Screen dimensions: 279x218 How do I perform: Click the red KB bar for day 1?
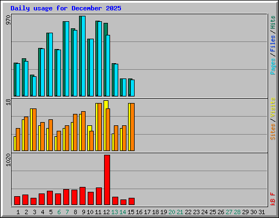click(17, 201)
